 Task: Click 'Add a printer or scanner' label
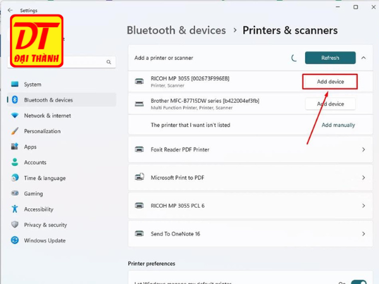tap(164, 58)
